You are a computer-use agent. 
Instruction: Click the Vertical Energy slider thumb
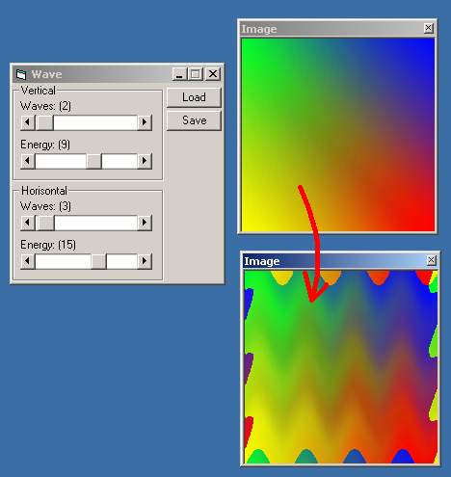(93, 161)
